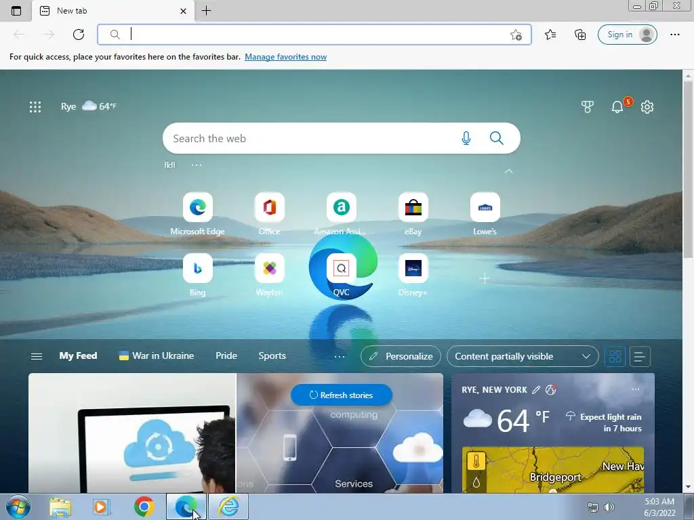Click the browser Forward arrow
694x520 pixels.
coord(49,35)
